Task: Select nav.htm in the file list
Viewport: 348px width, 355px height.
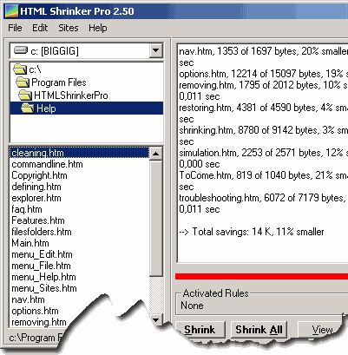Action: (x=28, y=299)
